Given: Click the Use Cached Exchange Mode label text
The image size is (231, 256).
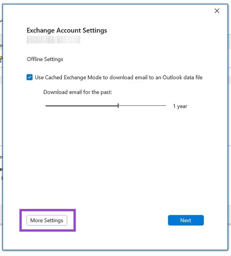Looking at the screenshot, I should [x=118, y=77].
